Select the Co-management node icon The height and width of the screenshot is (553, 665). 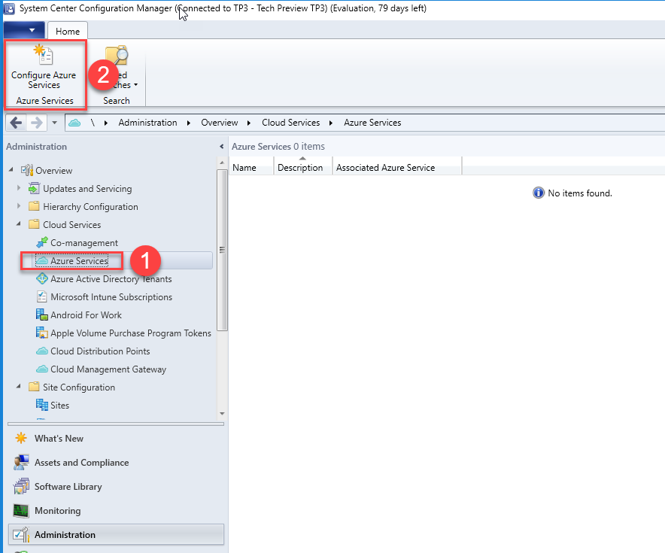[42, 243]
